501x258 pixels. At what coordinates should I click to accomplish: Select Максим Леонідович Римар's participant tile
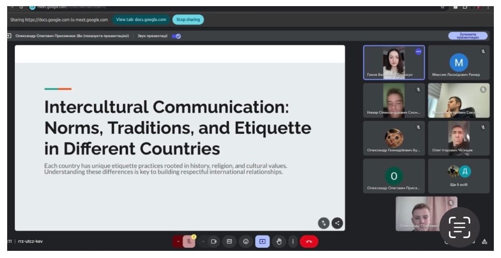pyautogui.click(x=459, y=63)
